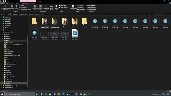Click Knippen (cut) in the clipboard group
The height and width of the screenshot is (96, 171).
click(22, 5)
